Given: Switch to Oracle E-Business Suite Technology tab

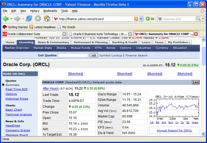Looking at the screenshot, I should click(x=100, y=34).
